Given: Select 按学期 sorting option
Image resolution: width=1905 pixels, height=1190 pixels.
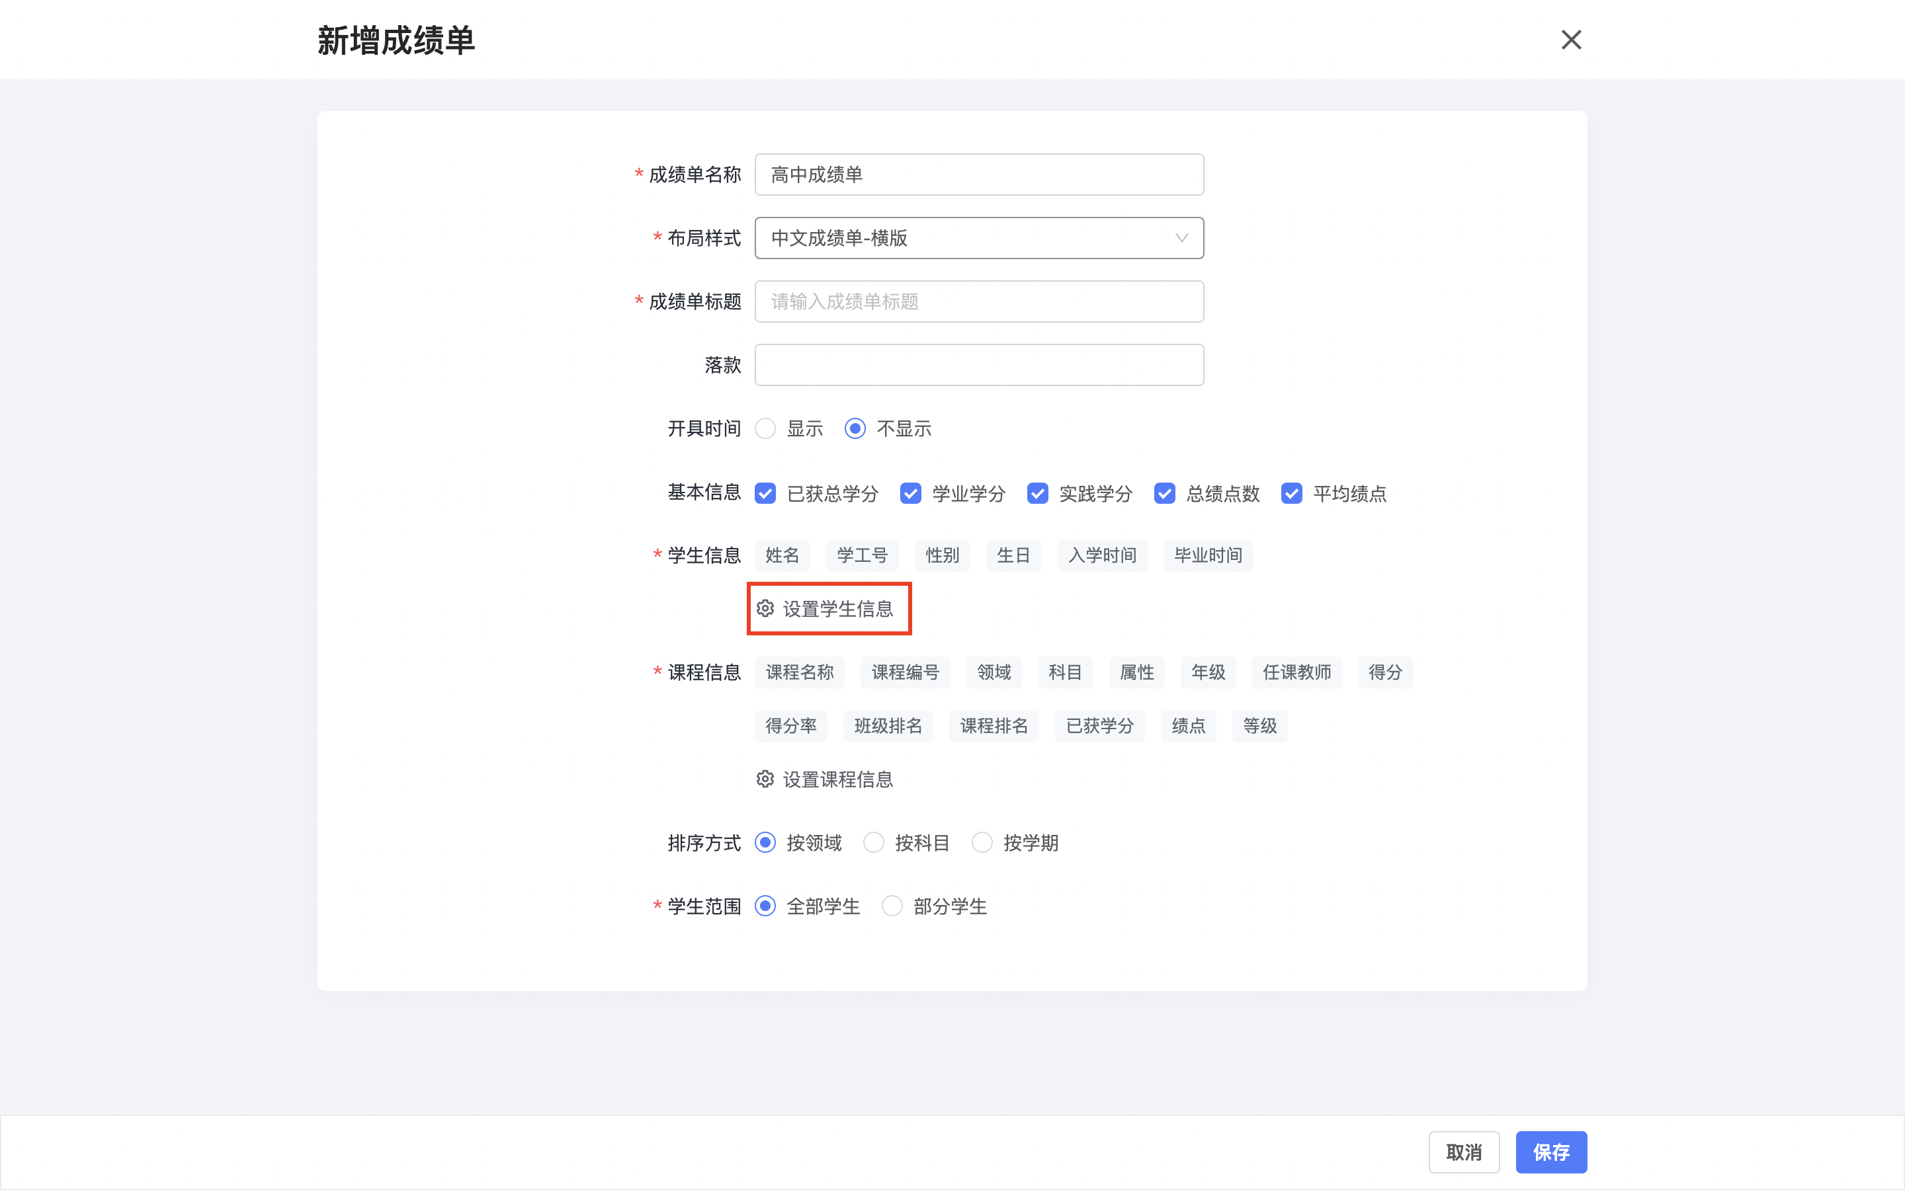Looking at the screenshot, I should tap(982, 843).
